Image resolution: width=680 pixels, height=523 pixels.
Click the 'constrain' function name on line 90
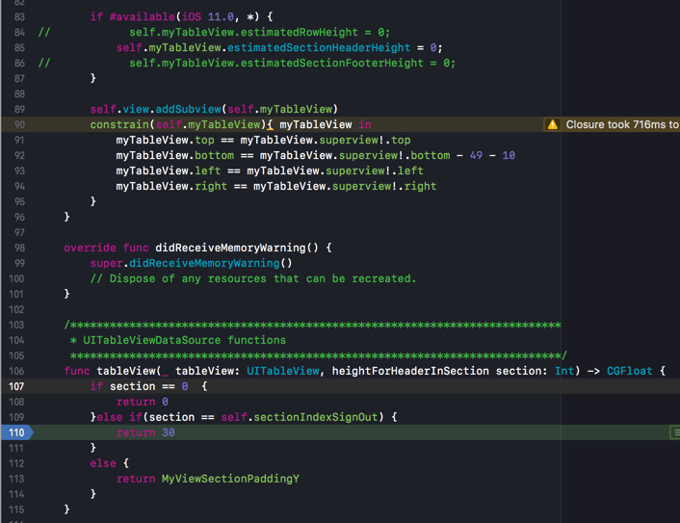[119, 125]
